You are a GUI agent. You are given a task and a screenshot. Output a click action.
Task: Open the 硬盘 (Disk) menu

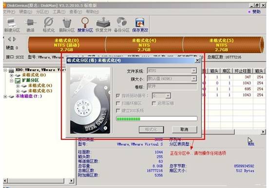pos(25,12)
